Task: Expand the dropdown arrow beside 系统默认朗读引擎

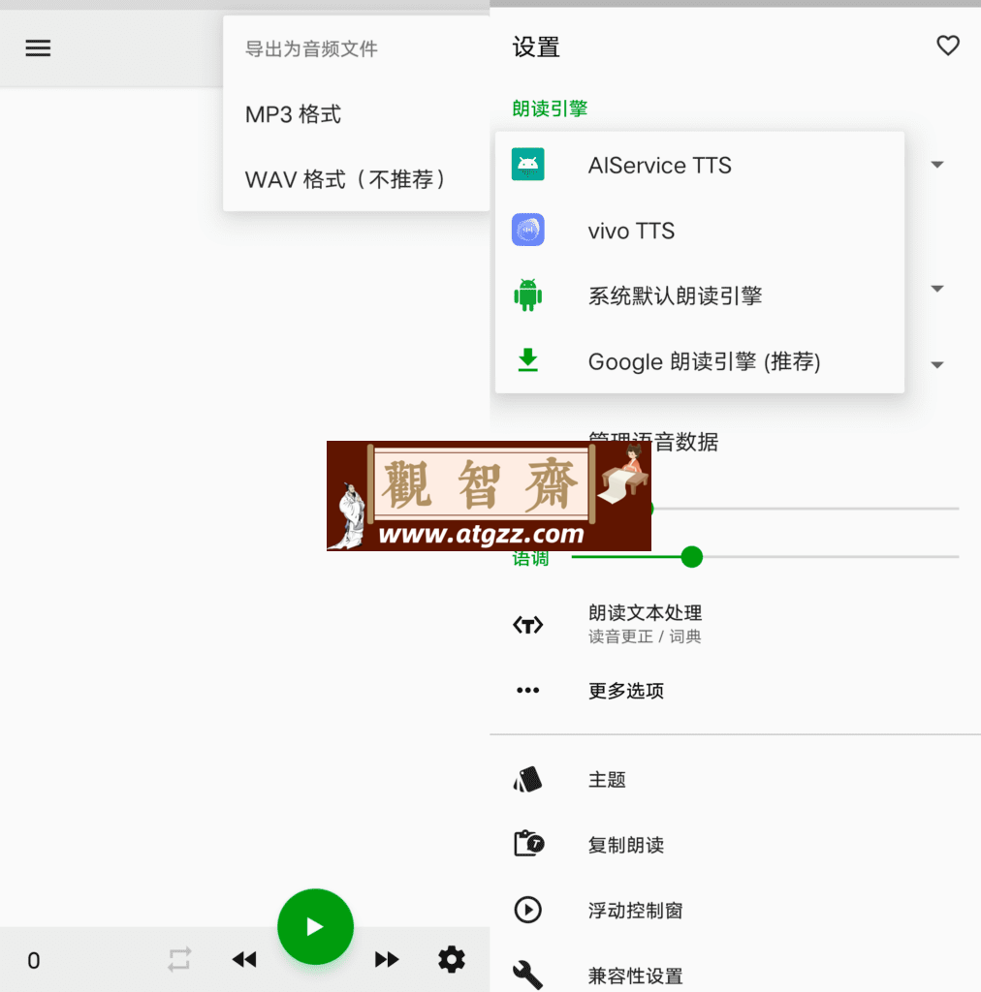Action: (937, 289)
